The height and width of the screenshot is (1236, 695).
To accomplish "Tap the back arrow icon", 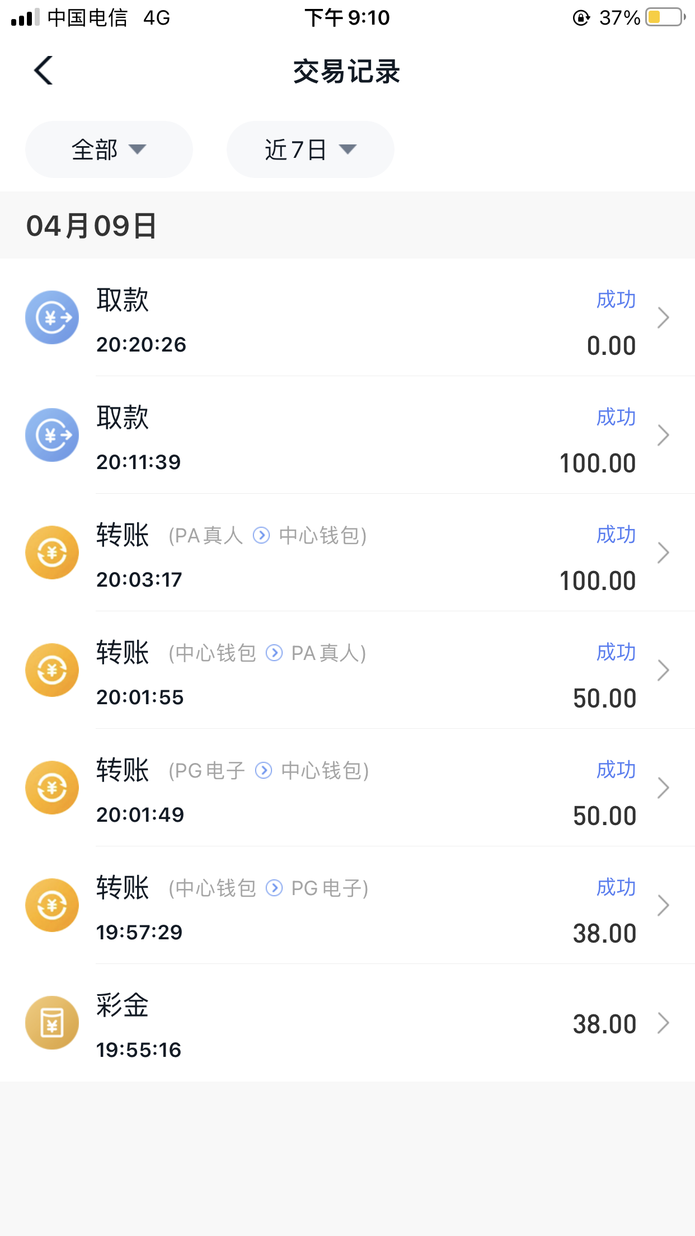I will [x=44, y=71].
